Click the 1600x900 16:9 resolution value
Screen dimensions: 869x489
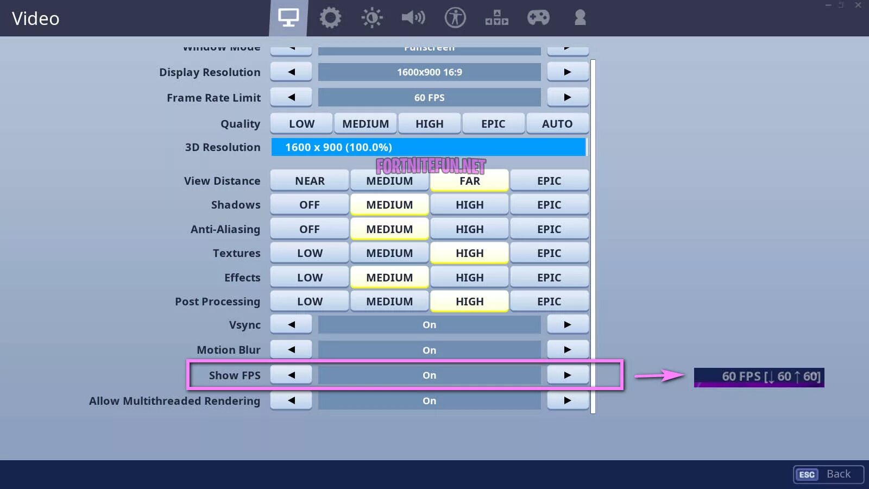(x=429, y=72)
